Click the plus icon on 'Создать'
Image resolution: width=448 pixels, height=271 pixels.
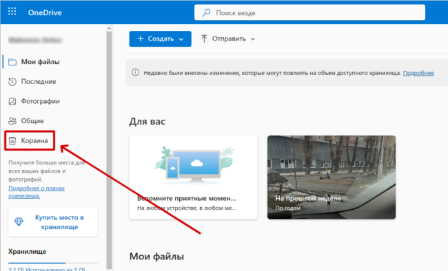(x=141, y=39)
